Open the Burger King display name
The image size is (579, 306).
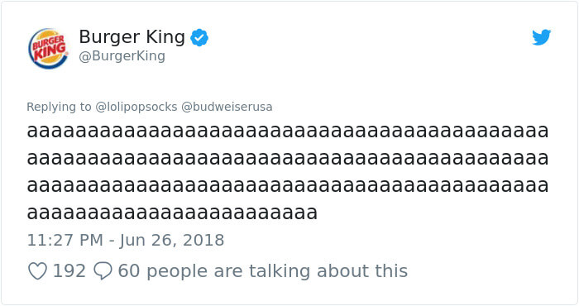click(132, 37)
